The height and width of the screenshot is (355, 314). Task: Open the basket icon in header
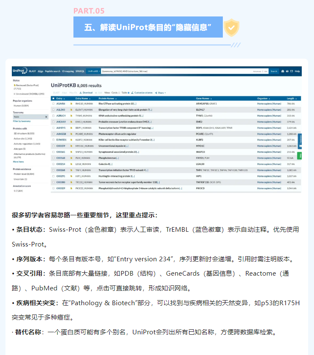click(x=287, y=71)
